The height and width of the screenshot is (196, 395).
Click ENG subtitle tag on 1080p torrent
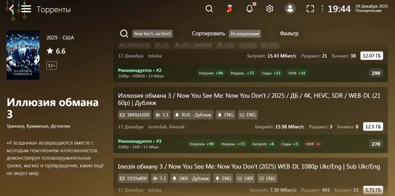(x=267, y=178)
